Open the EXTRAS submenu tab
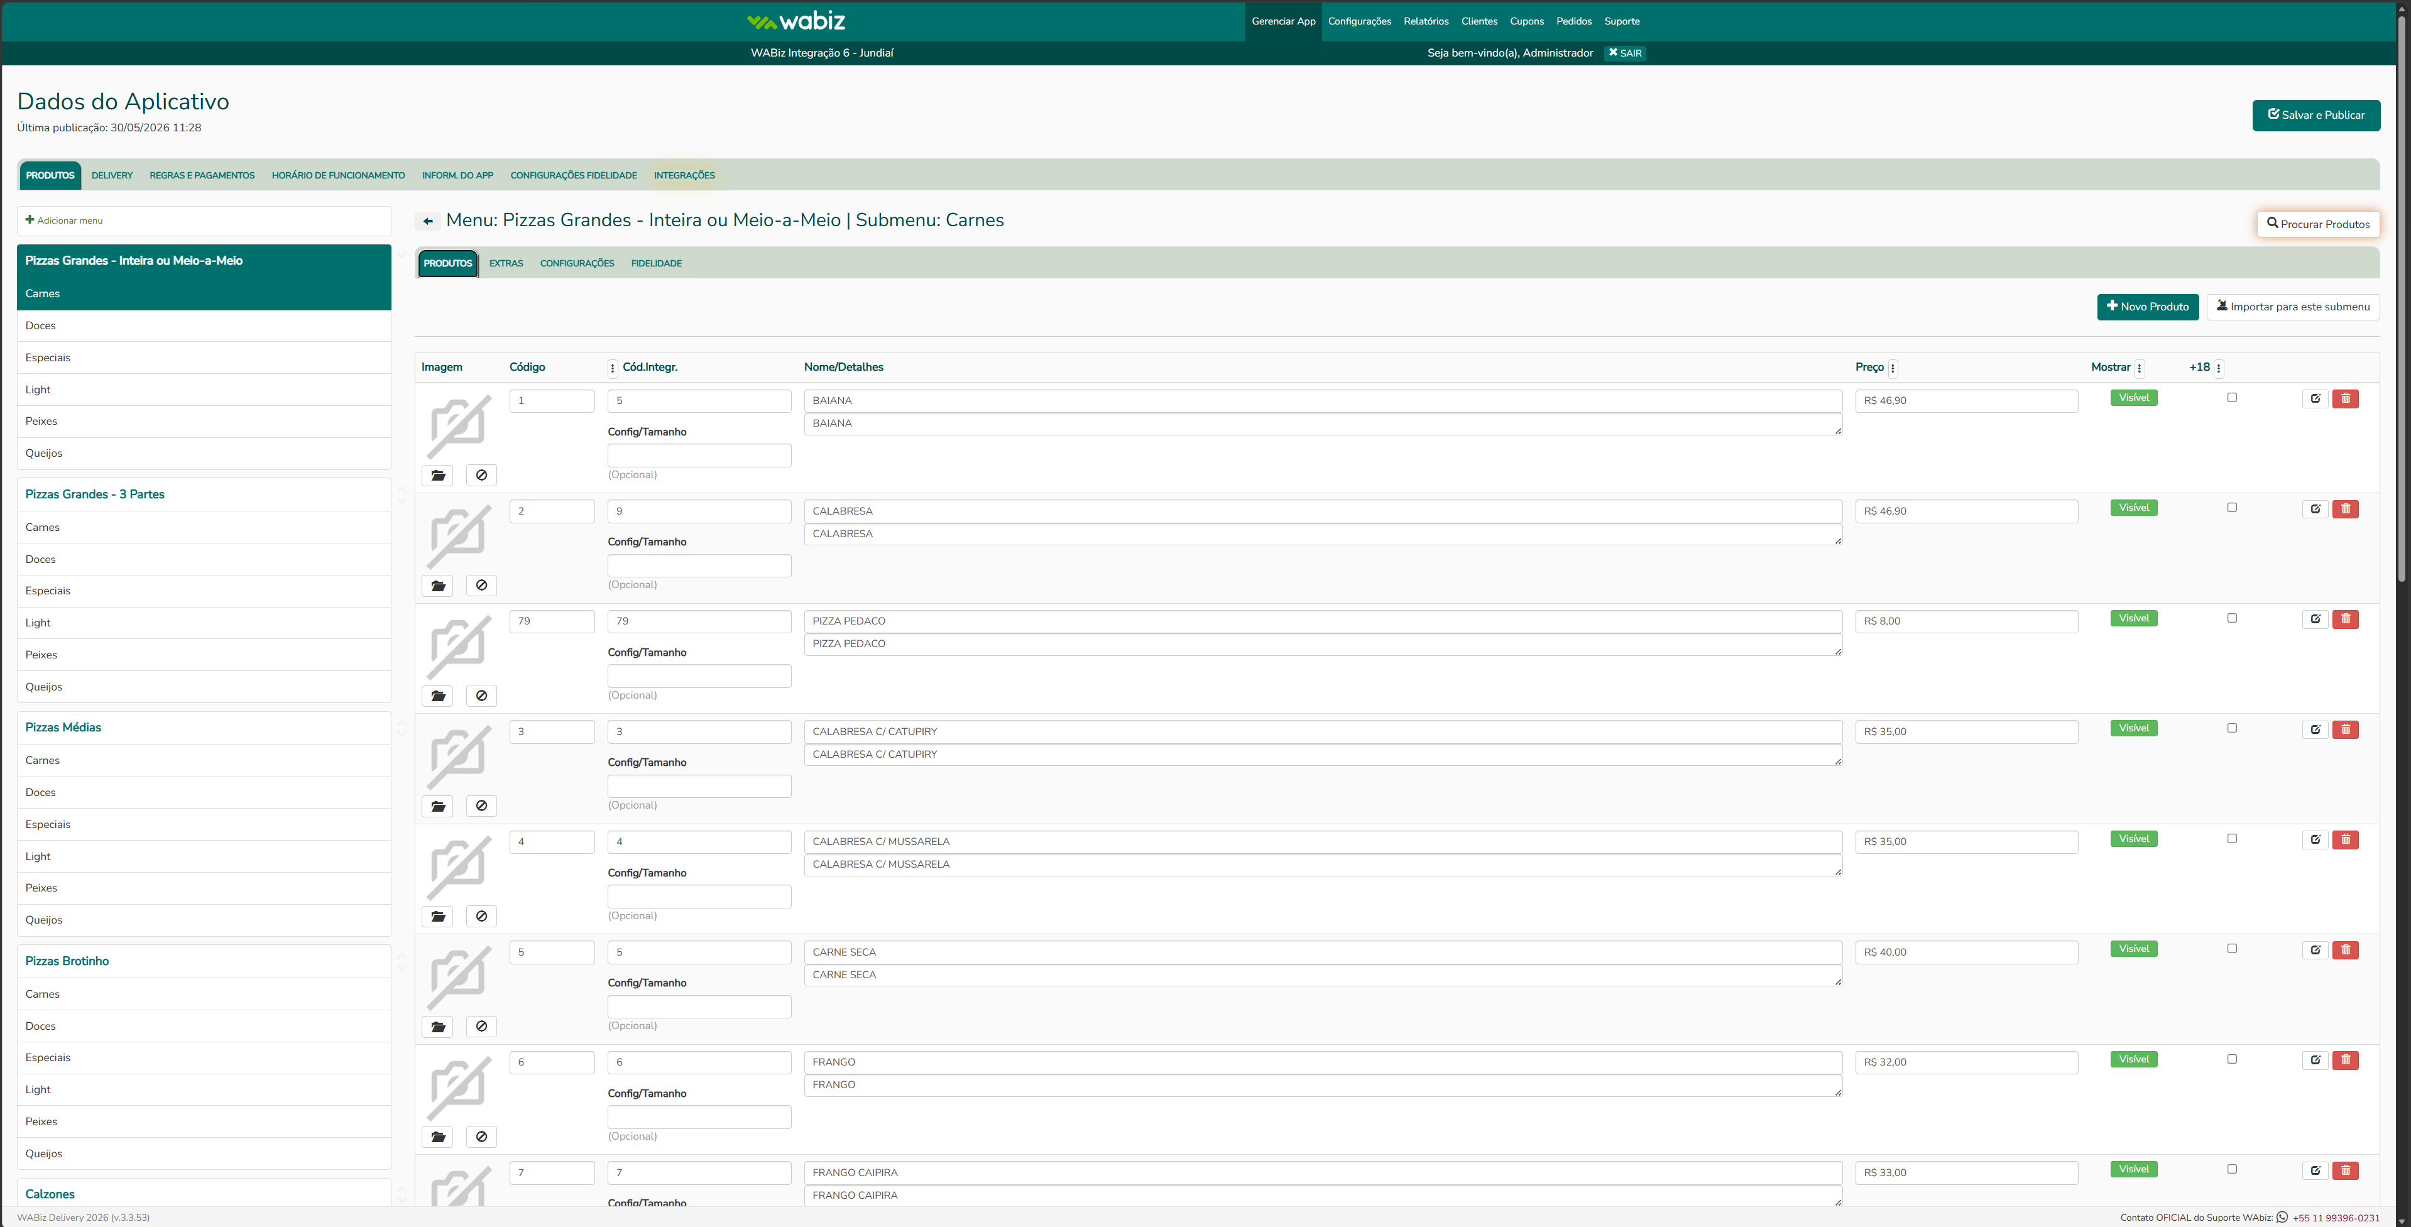The image size is (2411, 1227). point(506,264)
